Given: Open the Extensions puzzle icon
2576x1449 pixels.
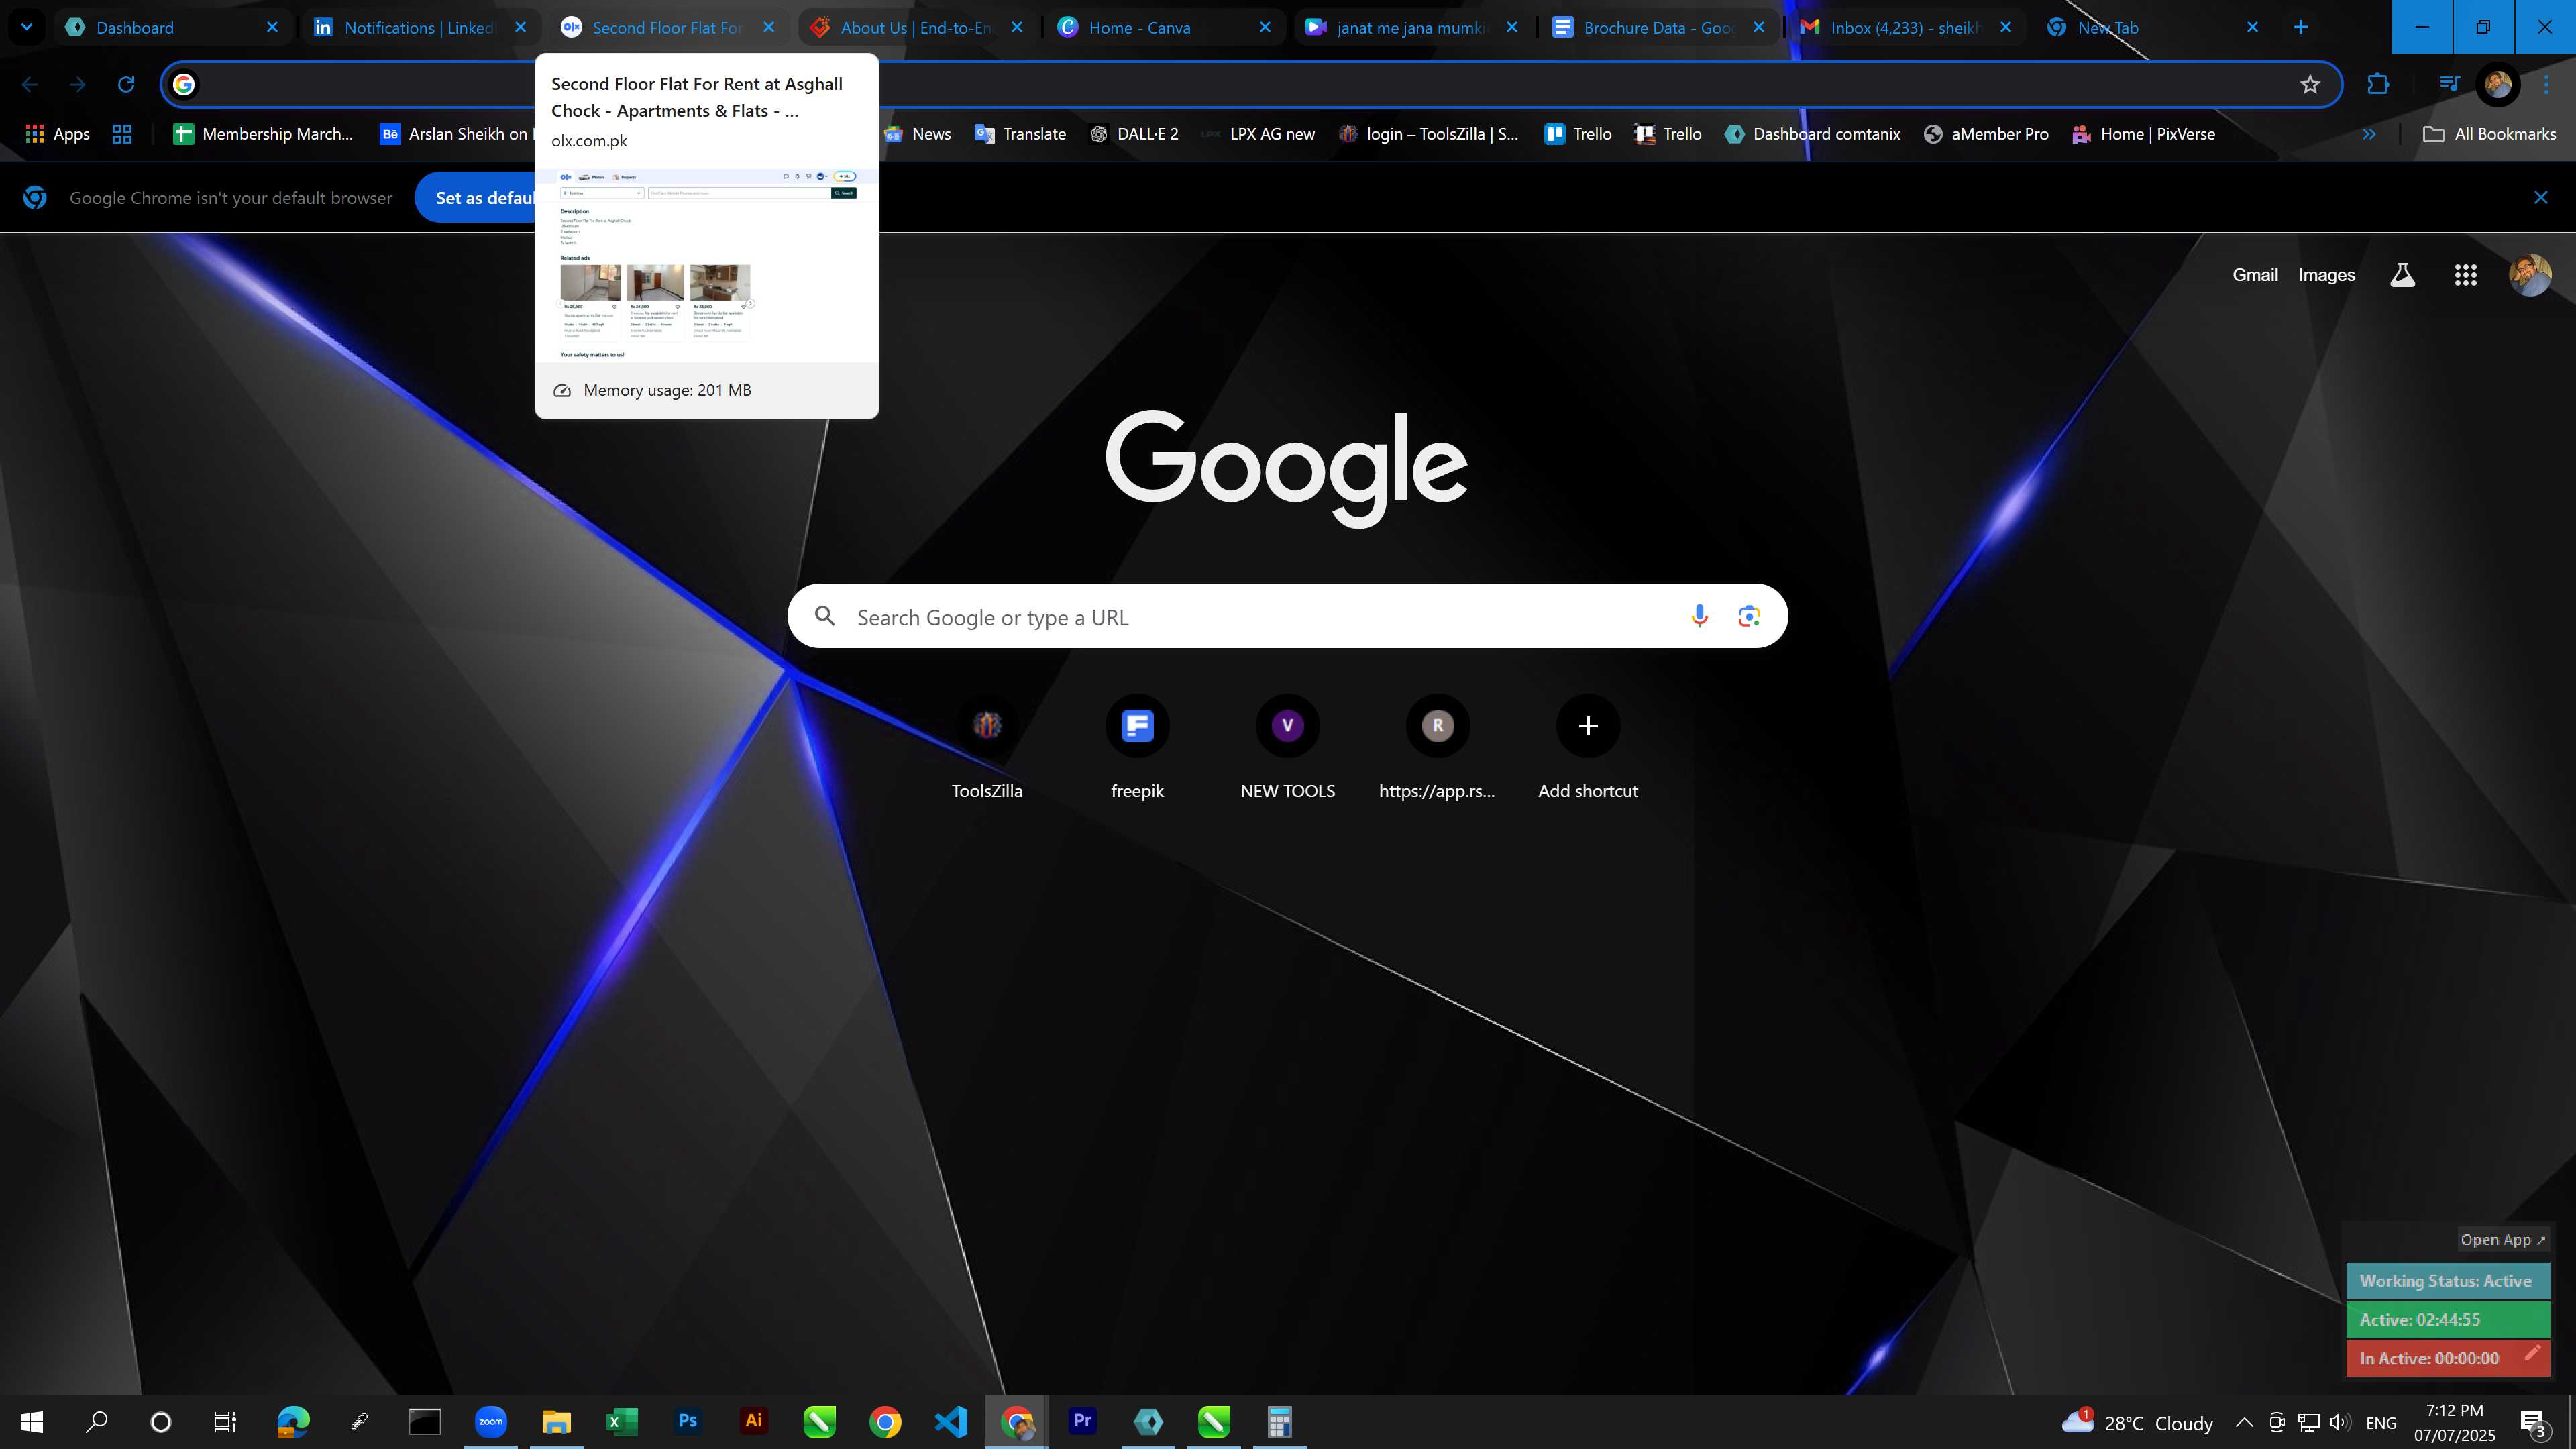Looking at the screenshot, I should (2378, 84).
